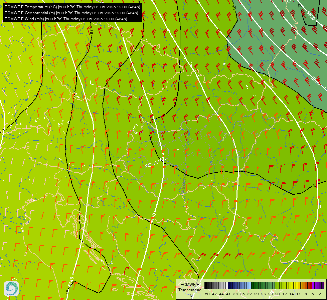Image resolution: width=327 pixels, height=300 pixels.
Task: Select the ECMWF-E Temperature 500 hPa title line
Action: point(72,7)
